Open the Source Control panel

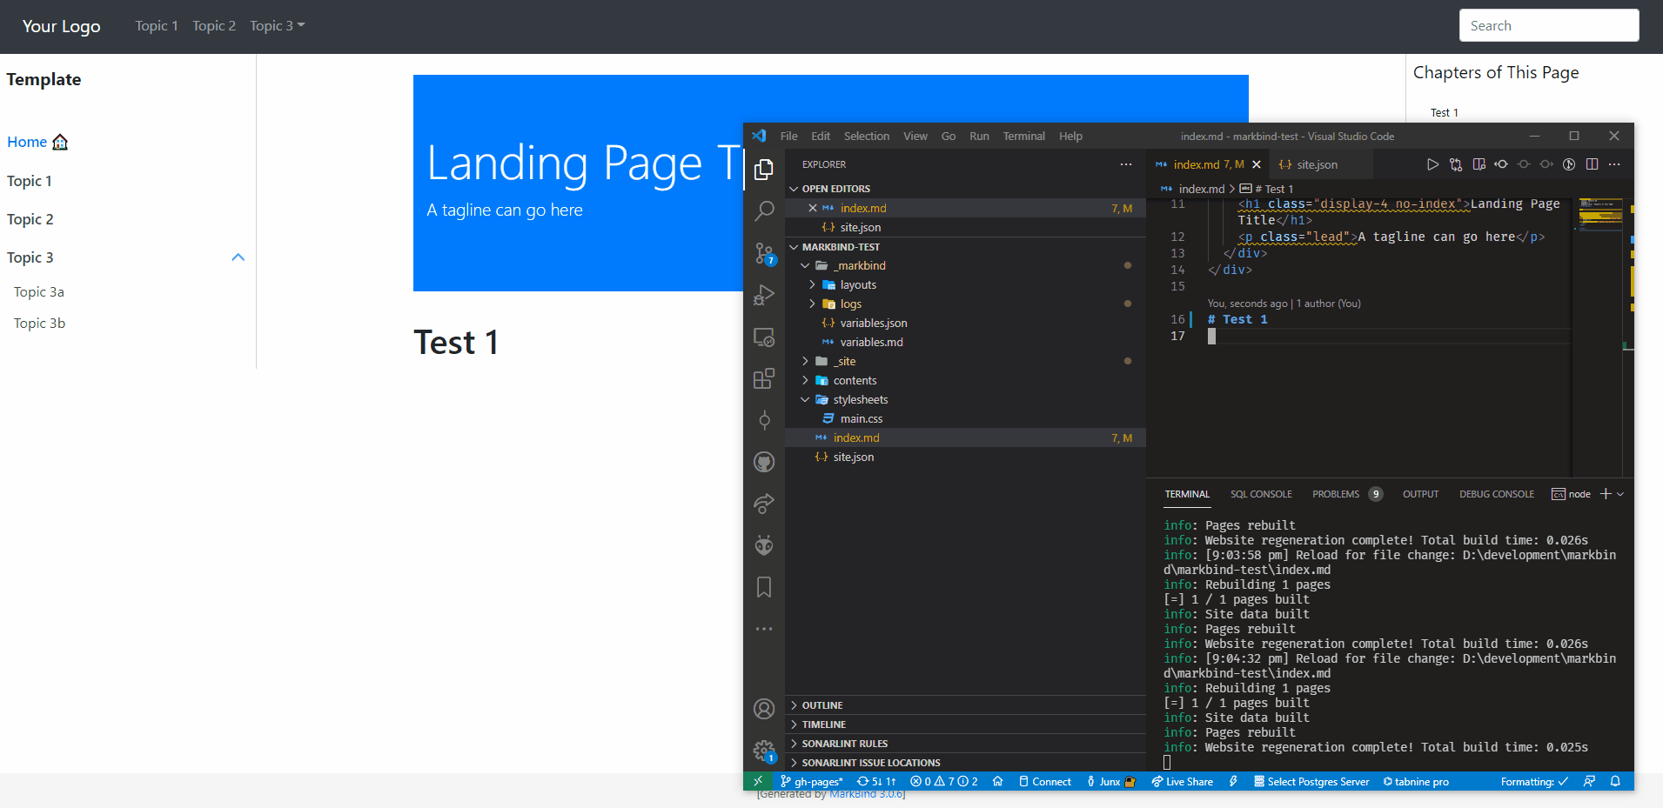764,253
